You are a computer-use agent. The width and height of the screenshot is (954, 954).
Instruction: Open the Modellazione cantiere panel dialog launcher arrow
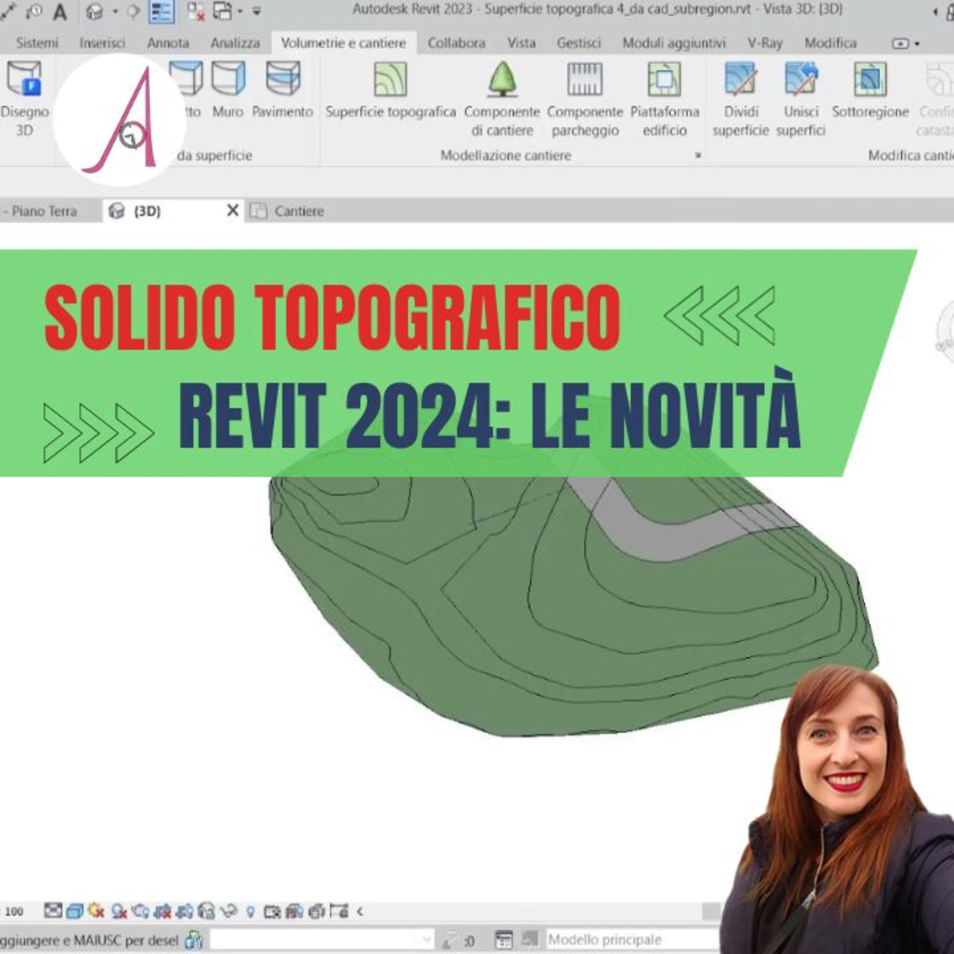coord(698,156)
